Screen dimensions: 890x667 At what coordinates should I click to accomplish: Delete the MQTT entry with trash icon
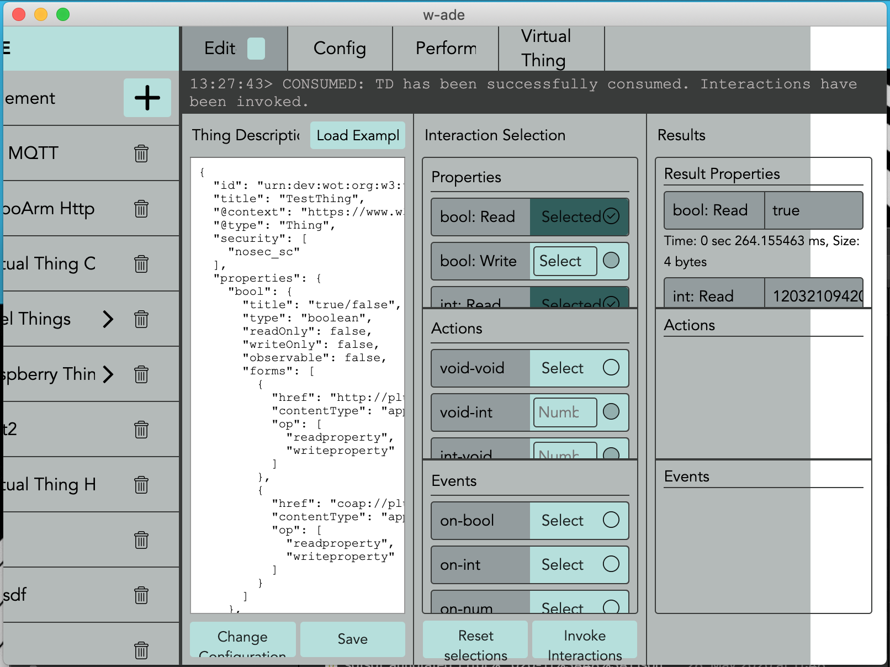point(141,153)
